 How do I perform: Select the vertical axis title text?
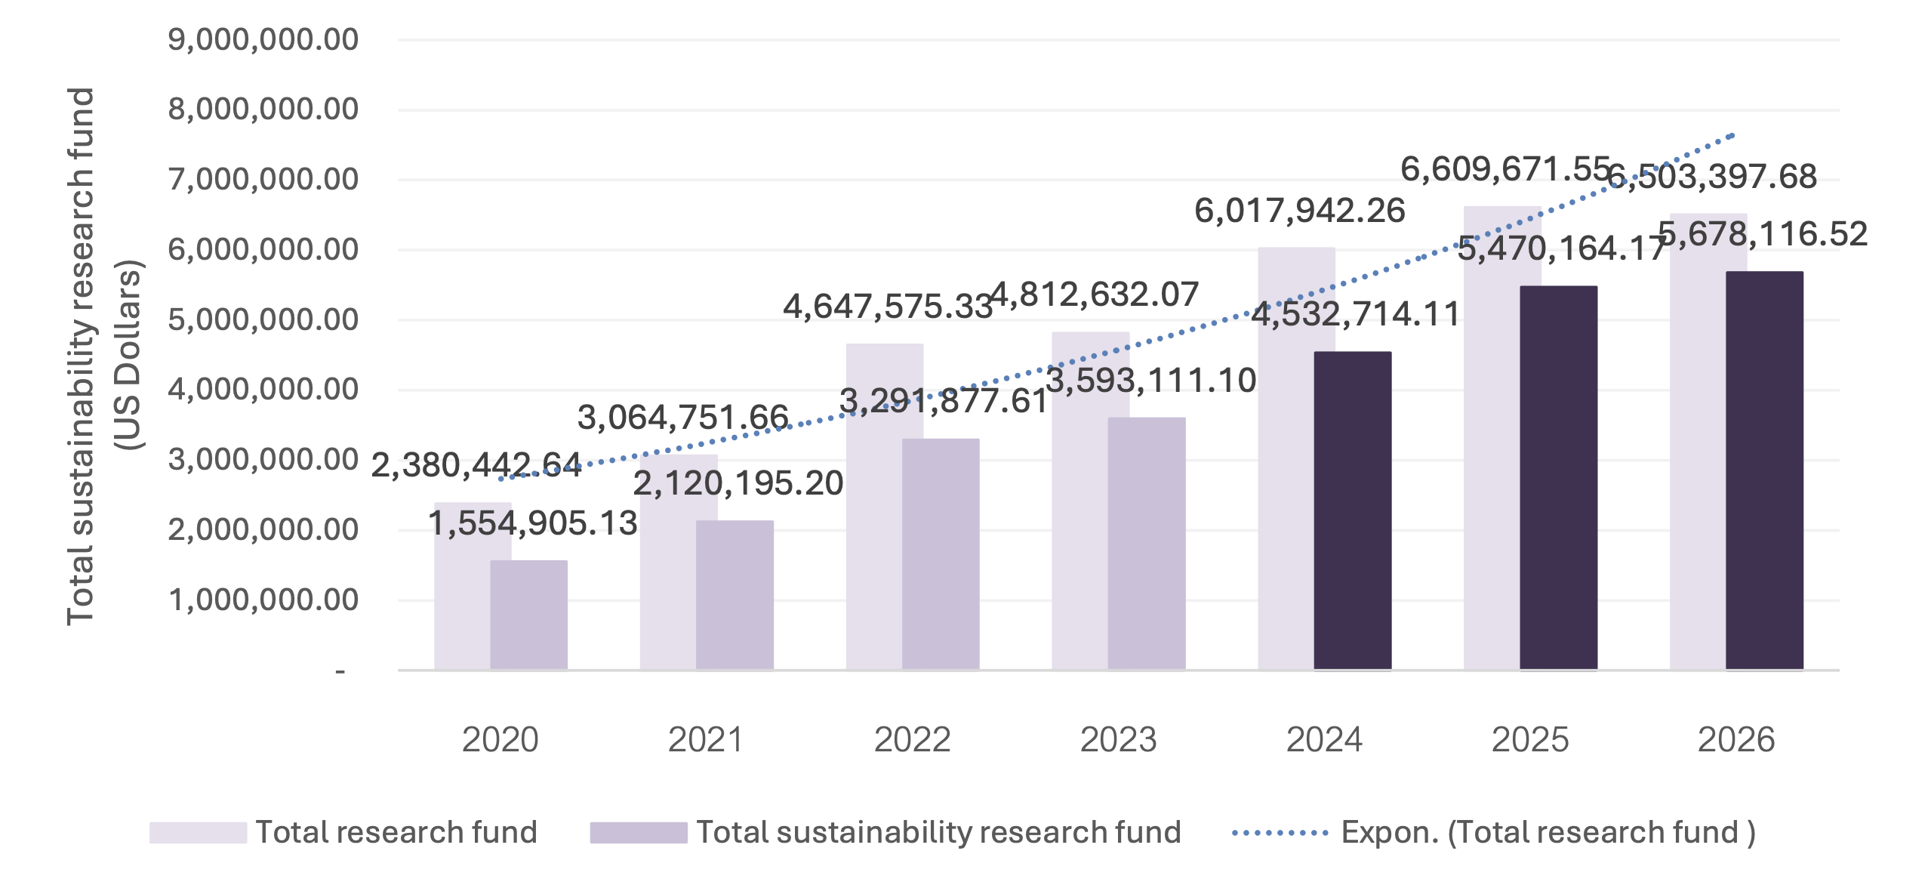[x=104, y=356]
